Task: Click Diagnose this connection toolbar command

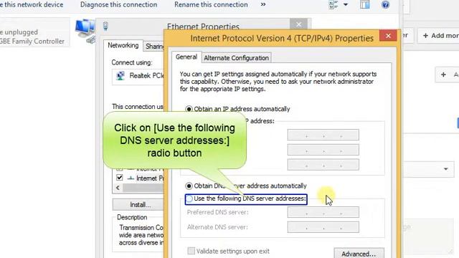Action: [118, 5]
